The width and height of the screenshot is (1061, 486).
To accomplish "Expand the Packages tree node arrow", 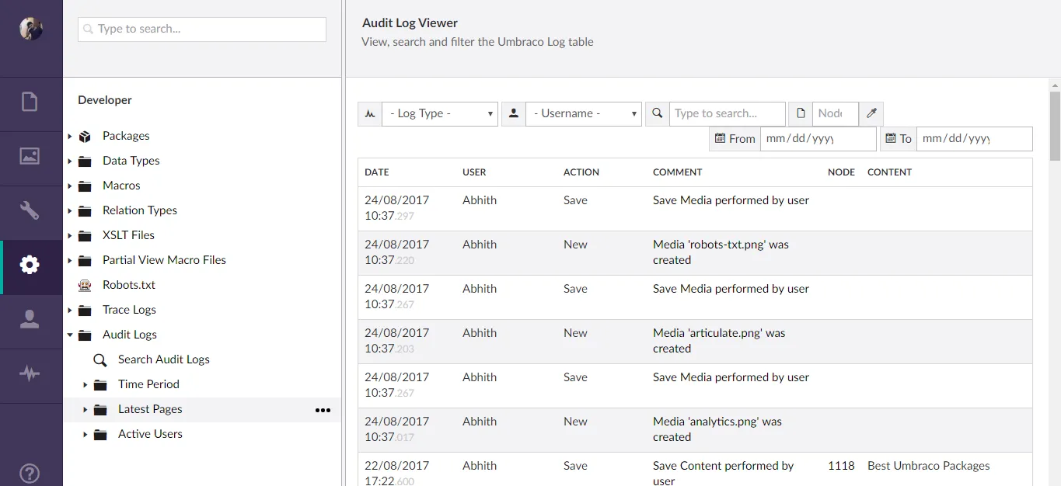I will pos(69,136).
